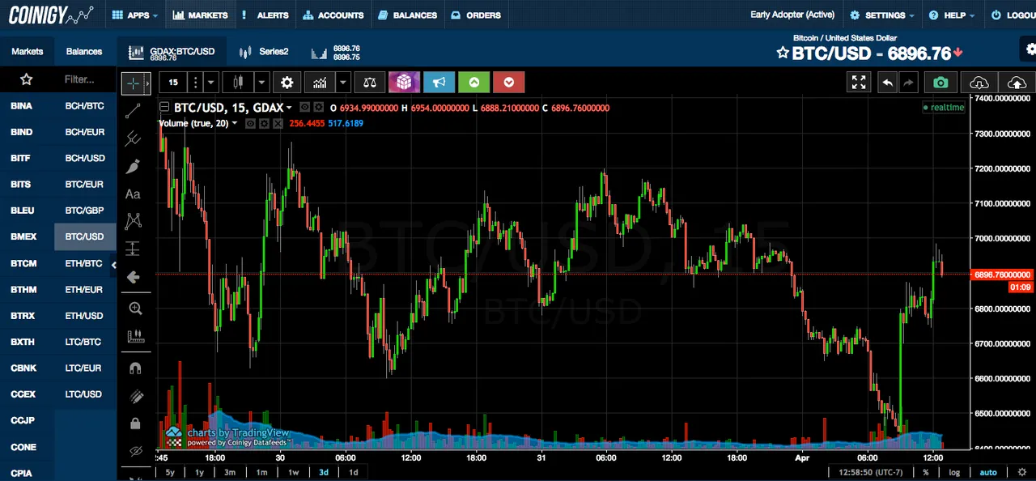Expand the BTC/USD, 15, GDAX legend dropdown

point(290,108)
